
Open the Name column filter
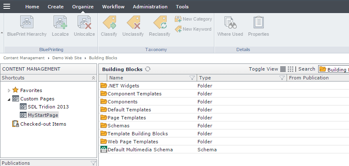192,78
